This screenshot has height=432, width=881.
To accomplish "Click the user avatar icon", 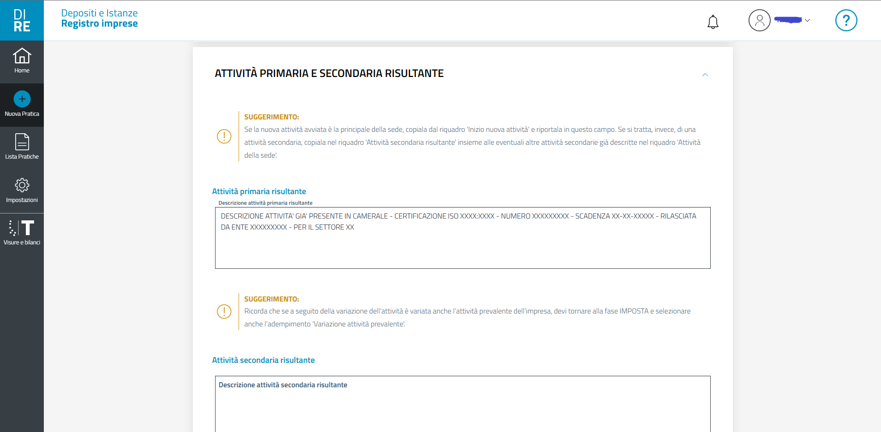I will (x=759, y=20).
